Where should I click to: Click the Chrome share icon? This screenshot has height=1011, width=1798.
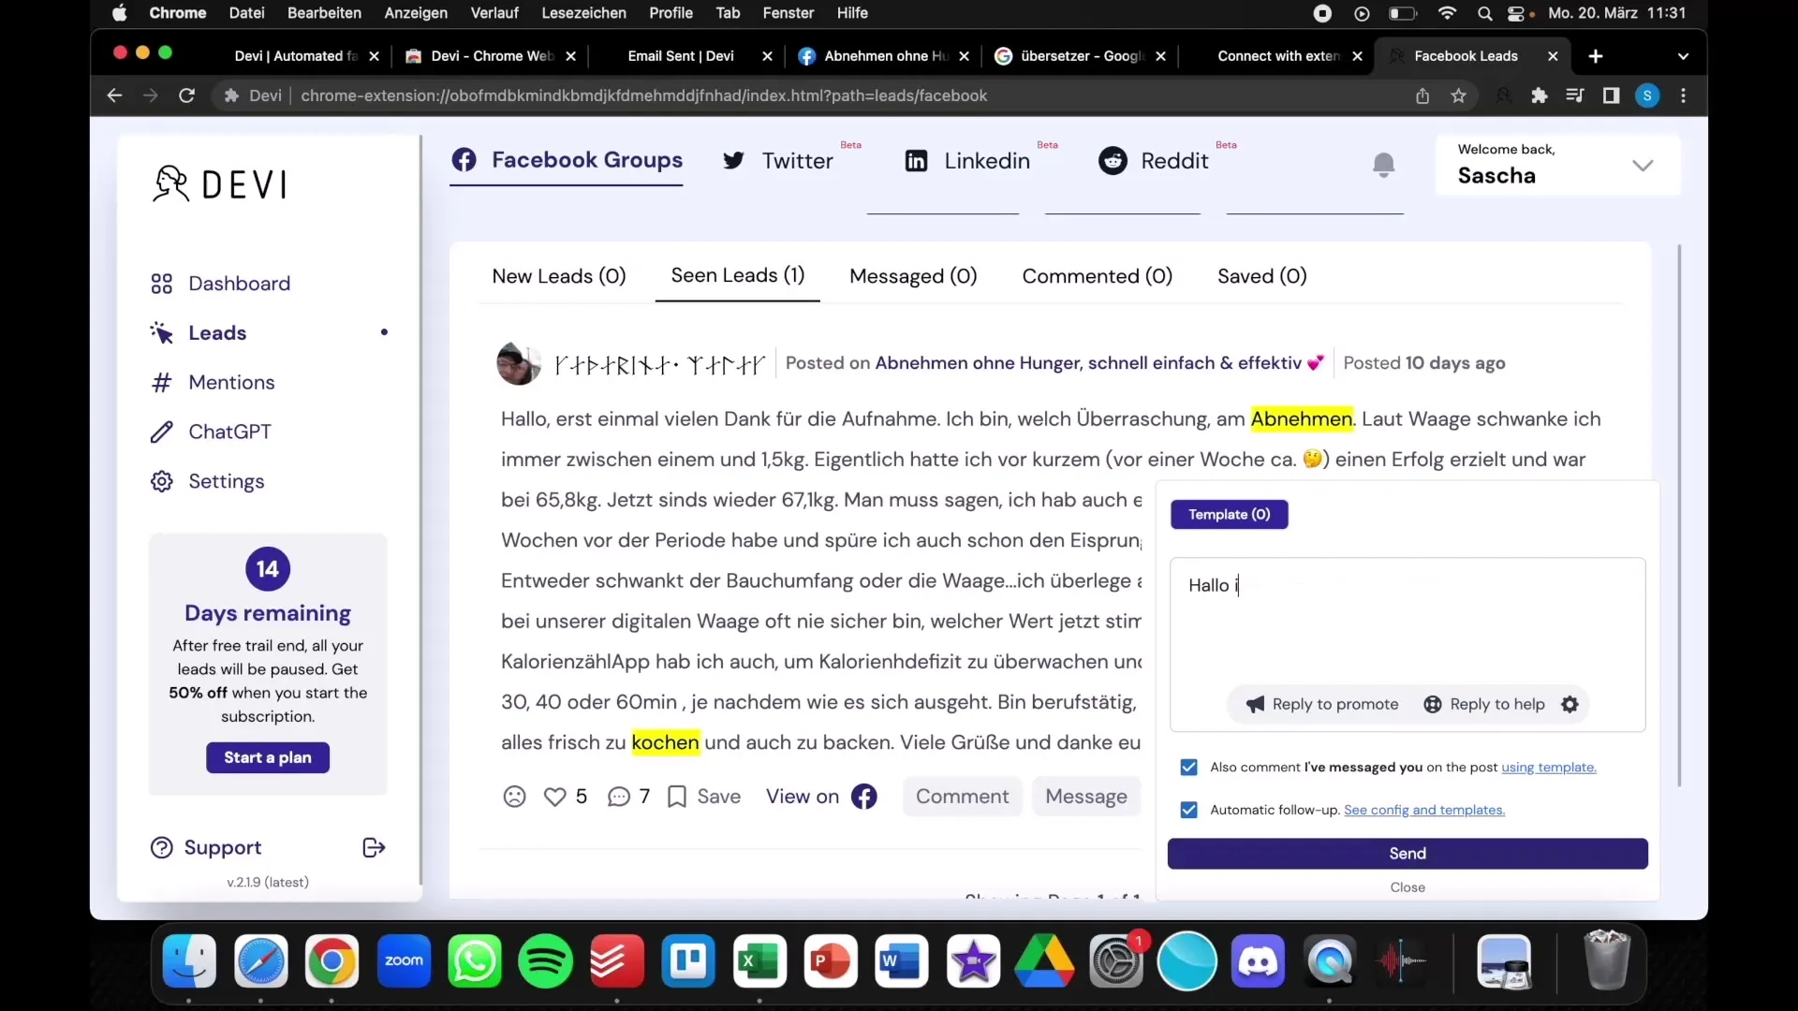pos(1422,95)
